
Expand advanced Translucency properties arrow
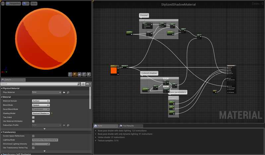(44, 151)
